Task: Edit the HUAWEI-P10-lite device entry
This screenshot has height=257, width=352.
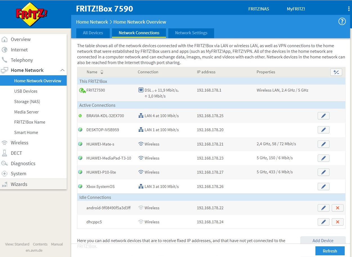Action: tap(324, 172)
